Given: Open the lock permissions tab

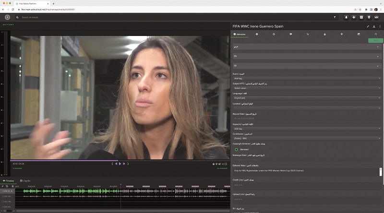Looking at the screenshot, I should coord(325,34).
